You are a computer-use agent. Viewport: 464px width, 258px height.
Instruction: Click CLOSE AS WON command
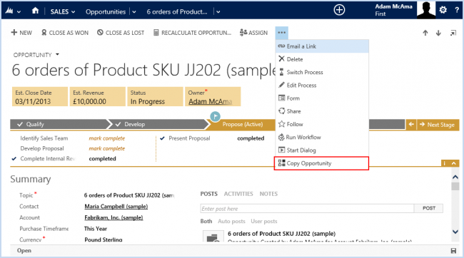click(x=65, y=33)
